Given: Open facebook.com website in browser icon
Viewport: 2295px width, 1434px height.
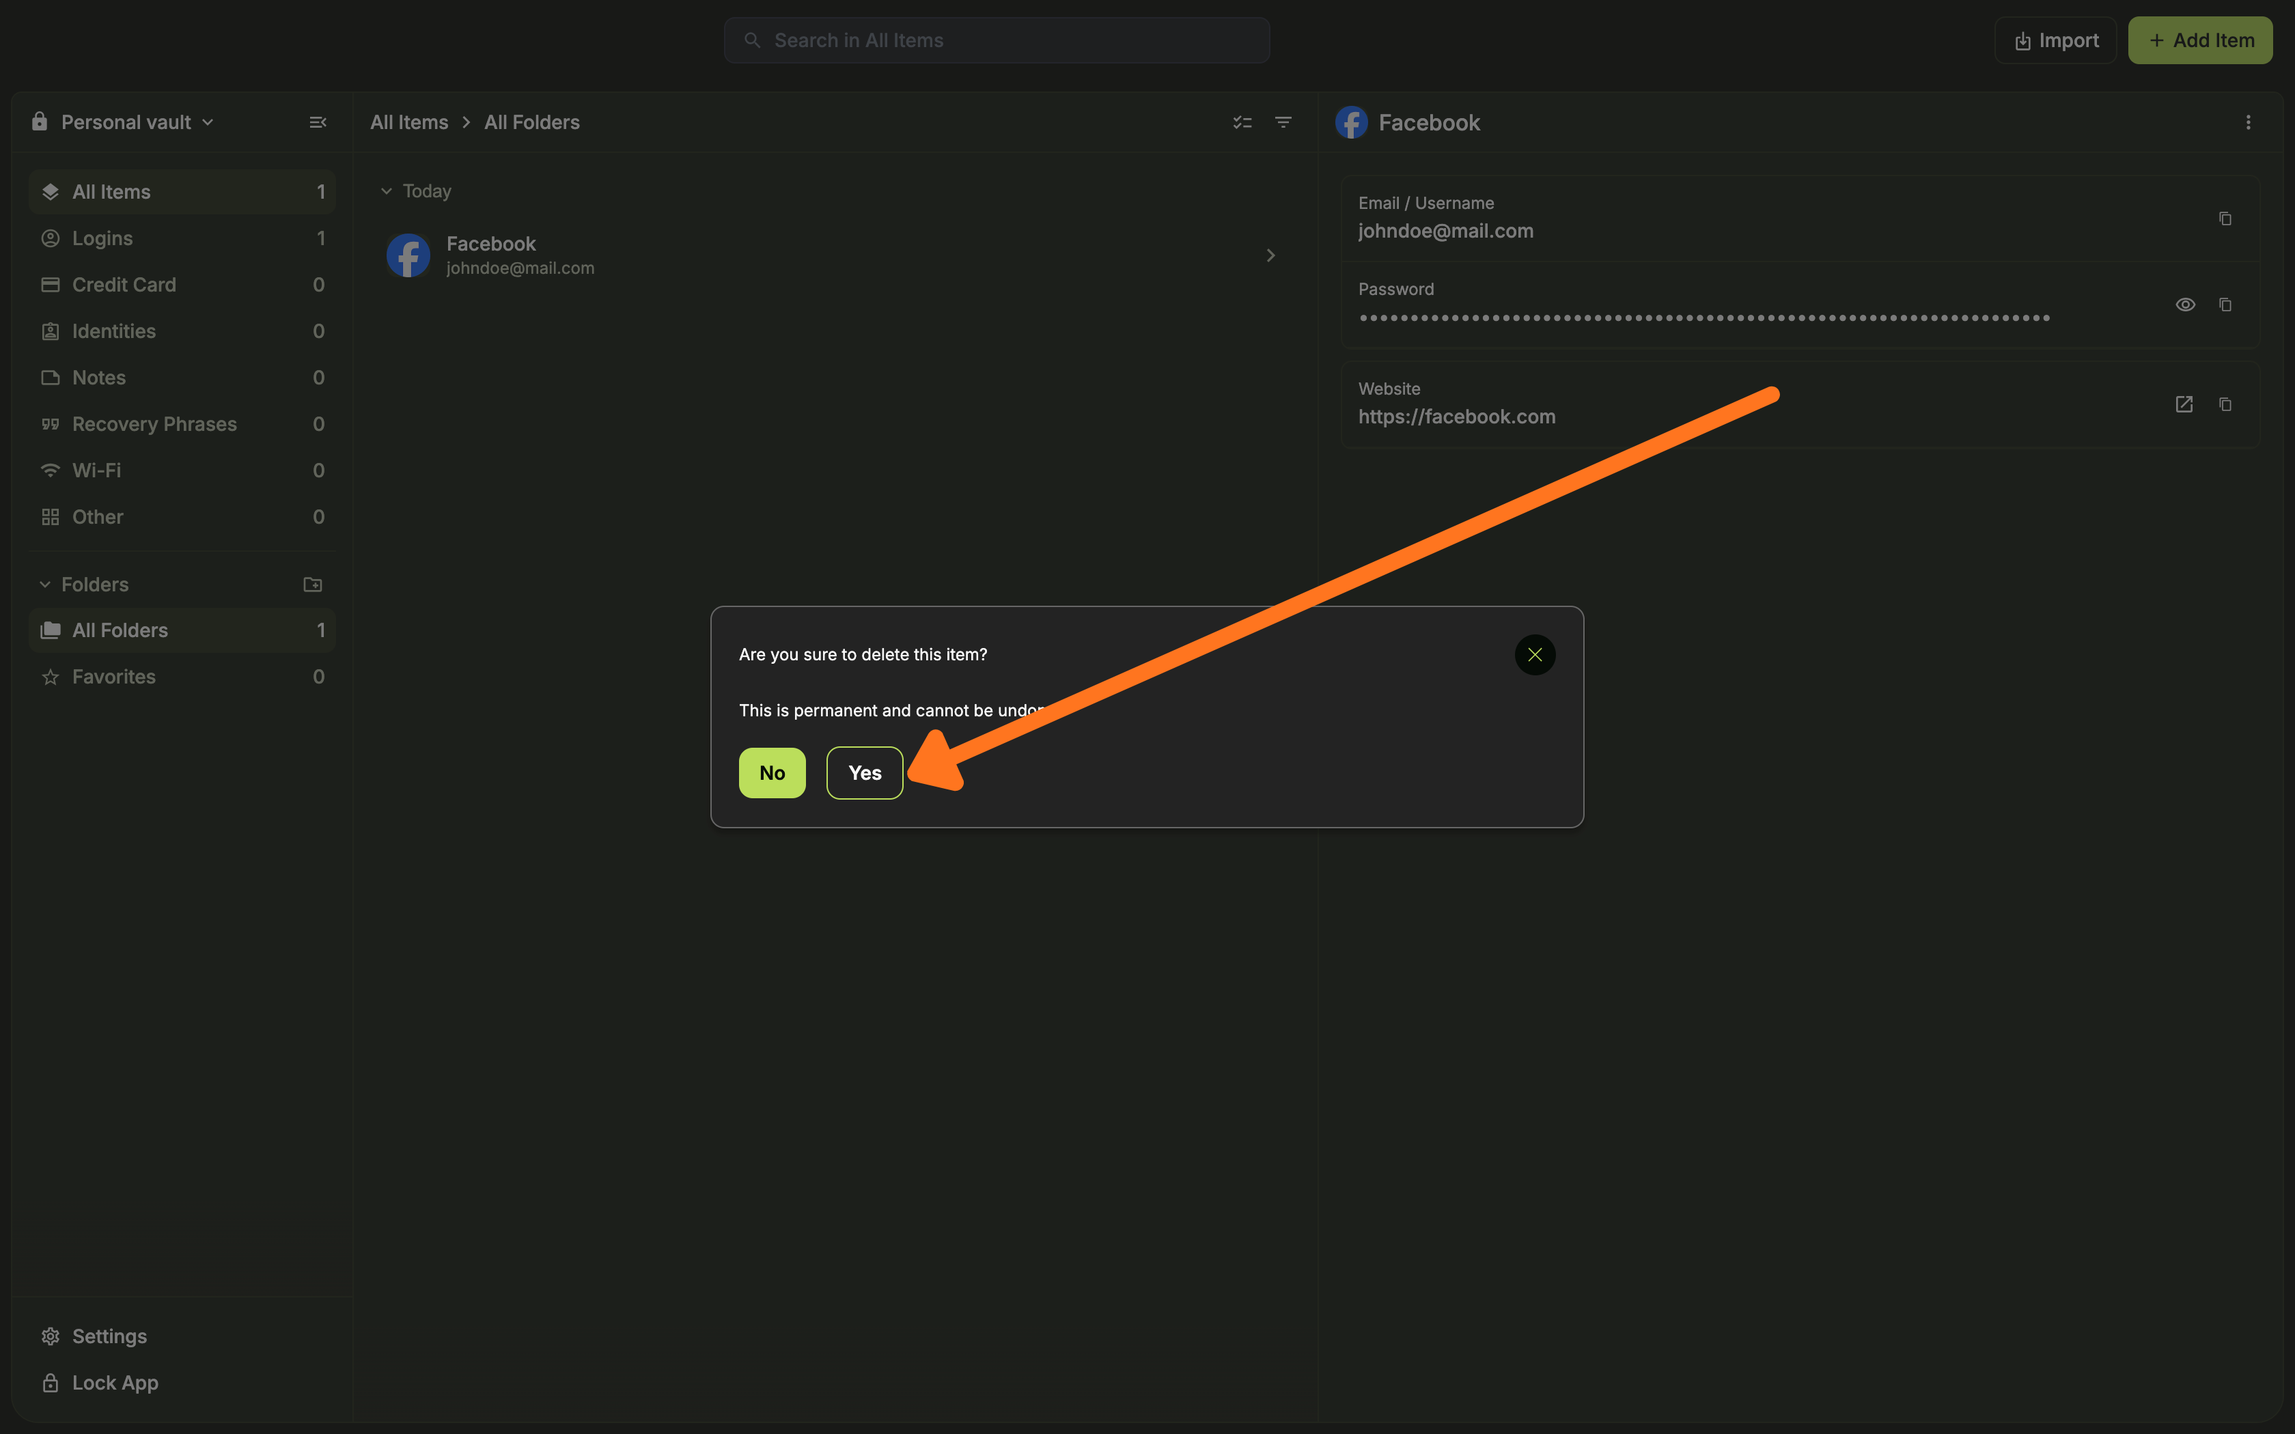Looking at the screenshot, I should point(2184,404).
